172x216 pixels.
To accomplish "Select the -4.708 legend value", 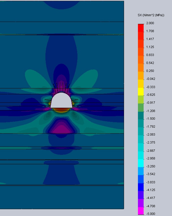I will click(151, 206).
